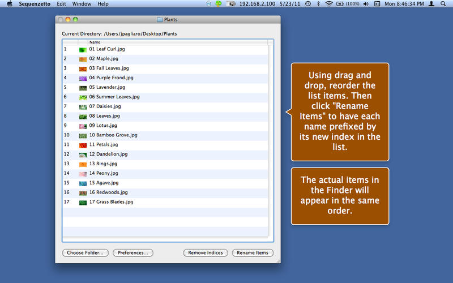Click file name text "12 Dandelion.jpg"

point(108,154)
